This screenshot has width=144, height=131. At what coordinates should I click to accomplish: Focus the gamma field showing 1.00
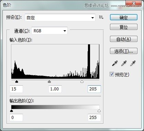[55, 89]
